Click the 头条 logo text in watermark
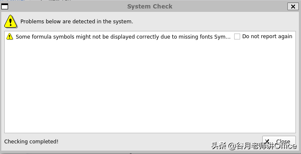This screenshot has width=301, height=154. 219,146
